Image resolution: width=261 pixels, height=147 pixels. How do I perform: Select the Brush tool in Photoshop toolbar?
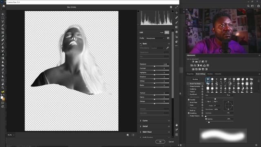[3, 44]
